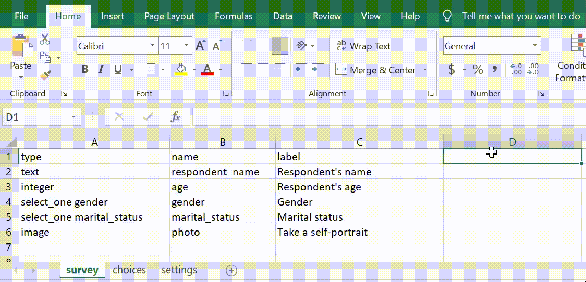Expand Copy options arrow

tap(59, 57)
